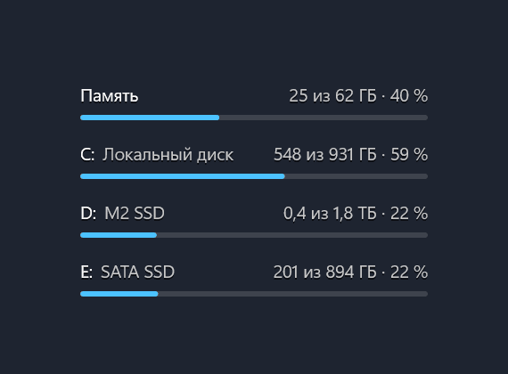
Task: Click the filled blue part of memory bar
Action: click(150, 118)
